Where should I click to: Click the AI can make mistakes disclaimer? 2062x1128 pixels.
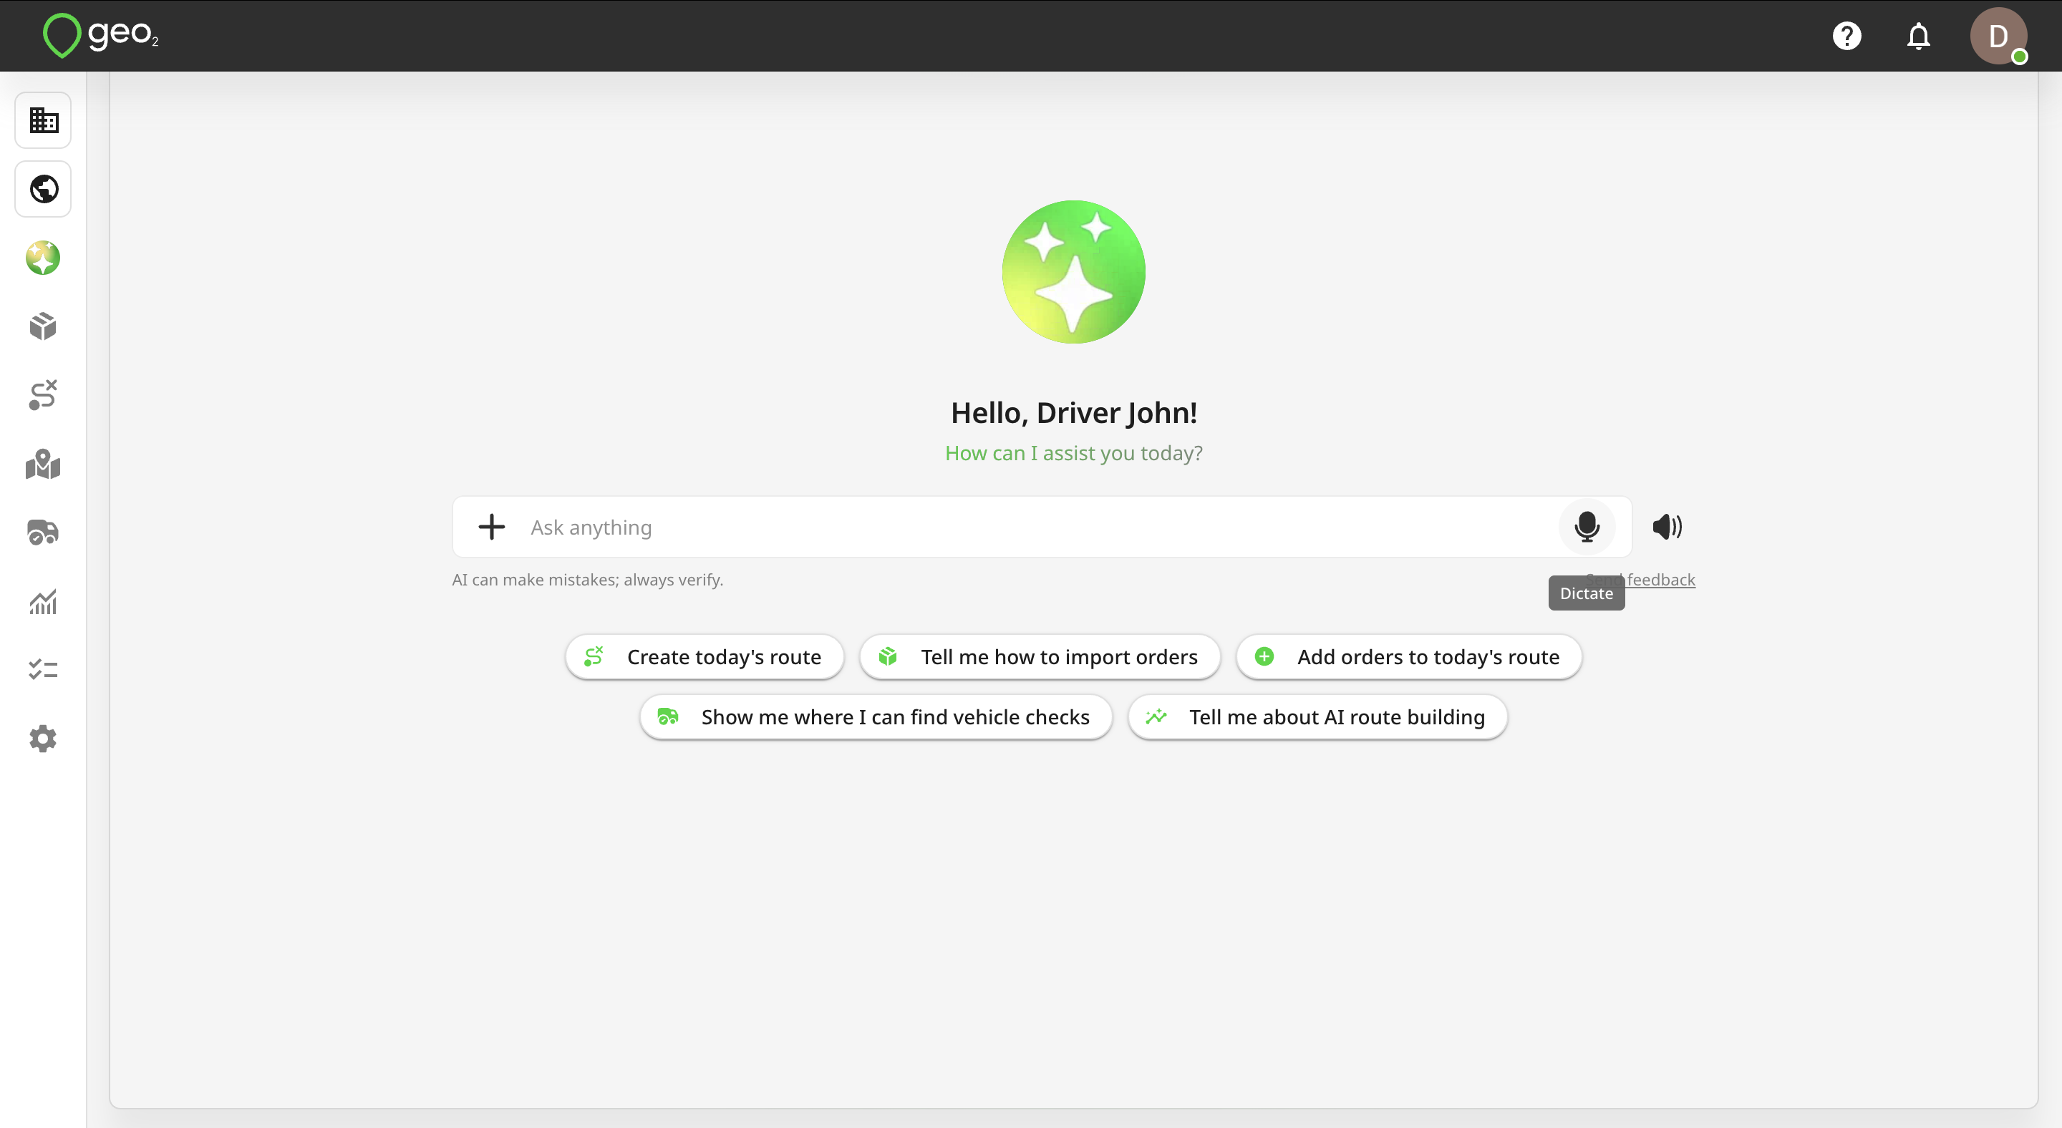(x=588, y=579)
